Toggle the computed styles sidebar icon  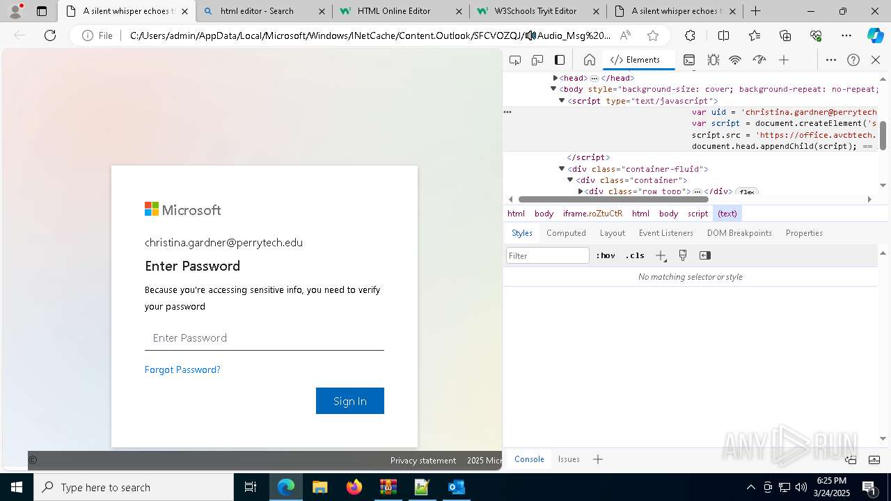[x=705, y=255]
